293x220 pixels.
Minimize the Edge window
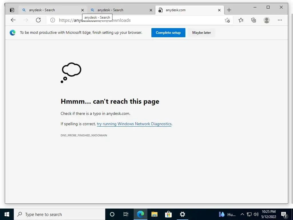coord(255,7)
